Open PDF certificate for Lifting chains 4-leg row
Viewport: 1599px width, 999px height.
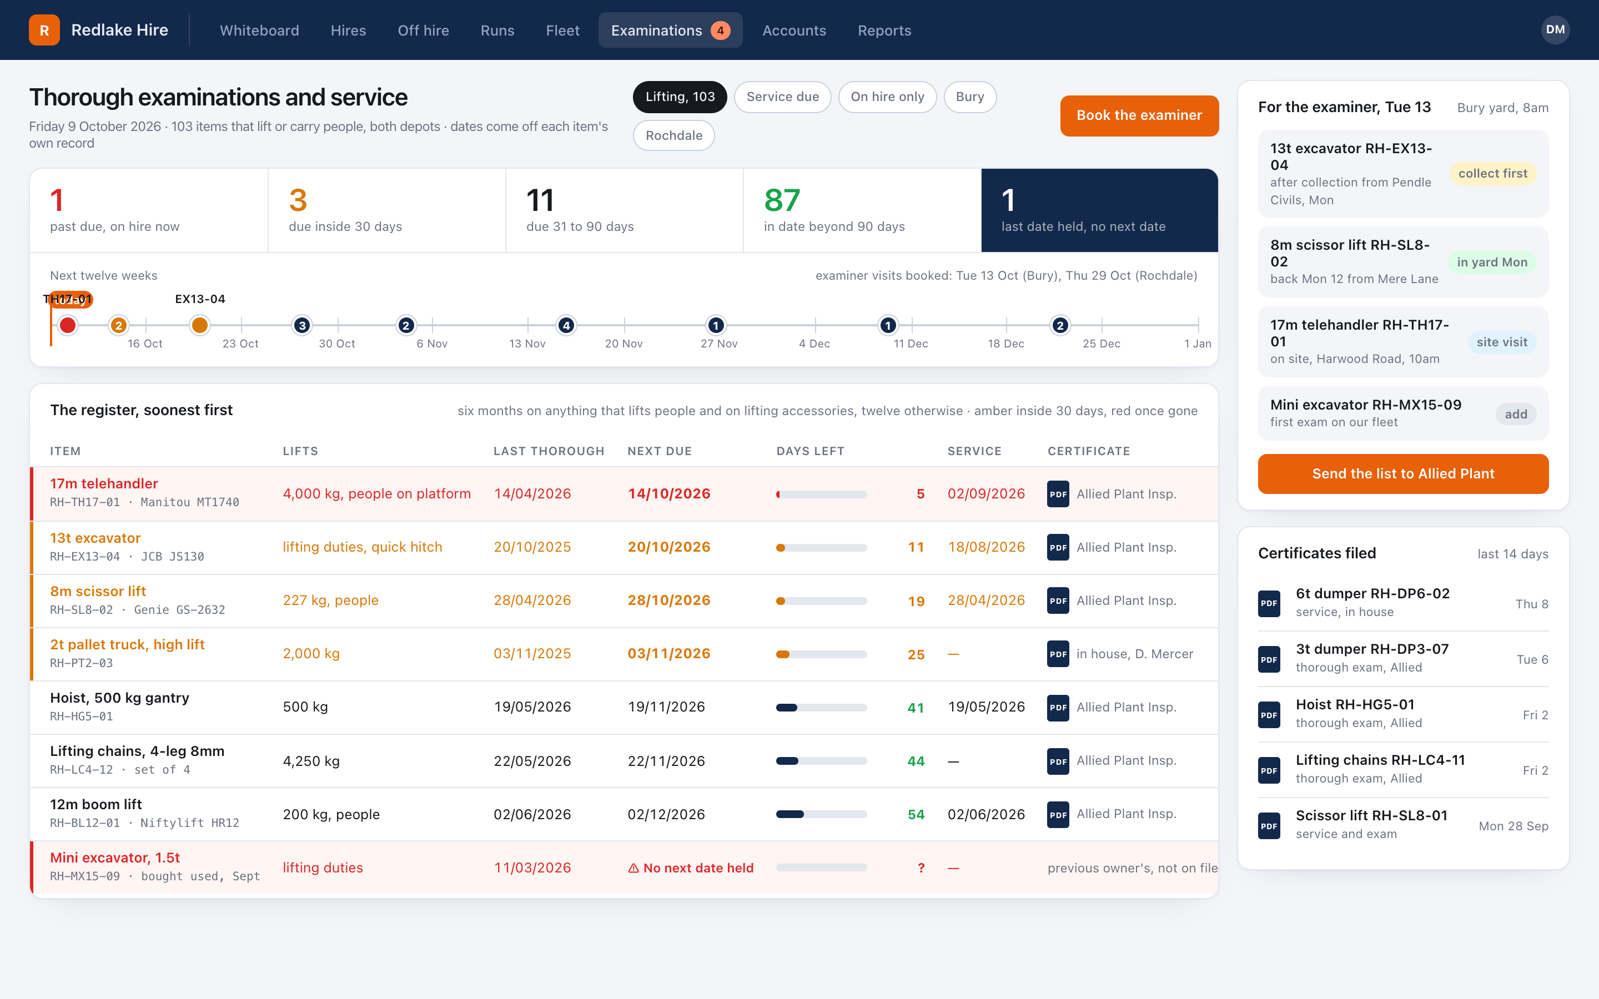[x=1058, y=761]
